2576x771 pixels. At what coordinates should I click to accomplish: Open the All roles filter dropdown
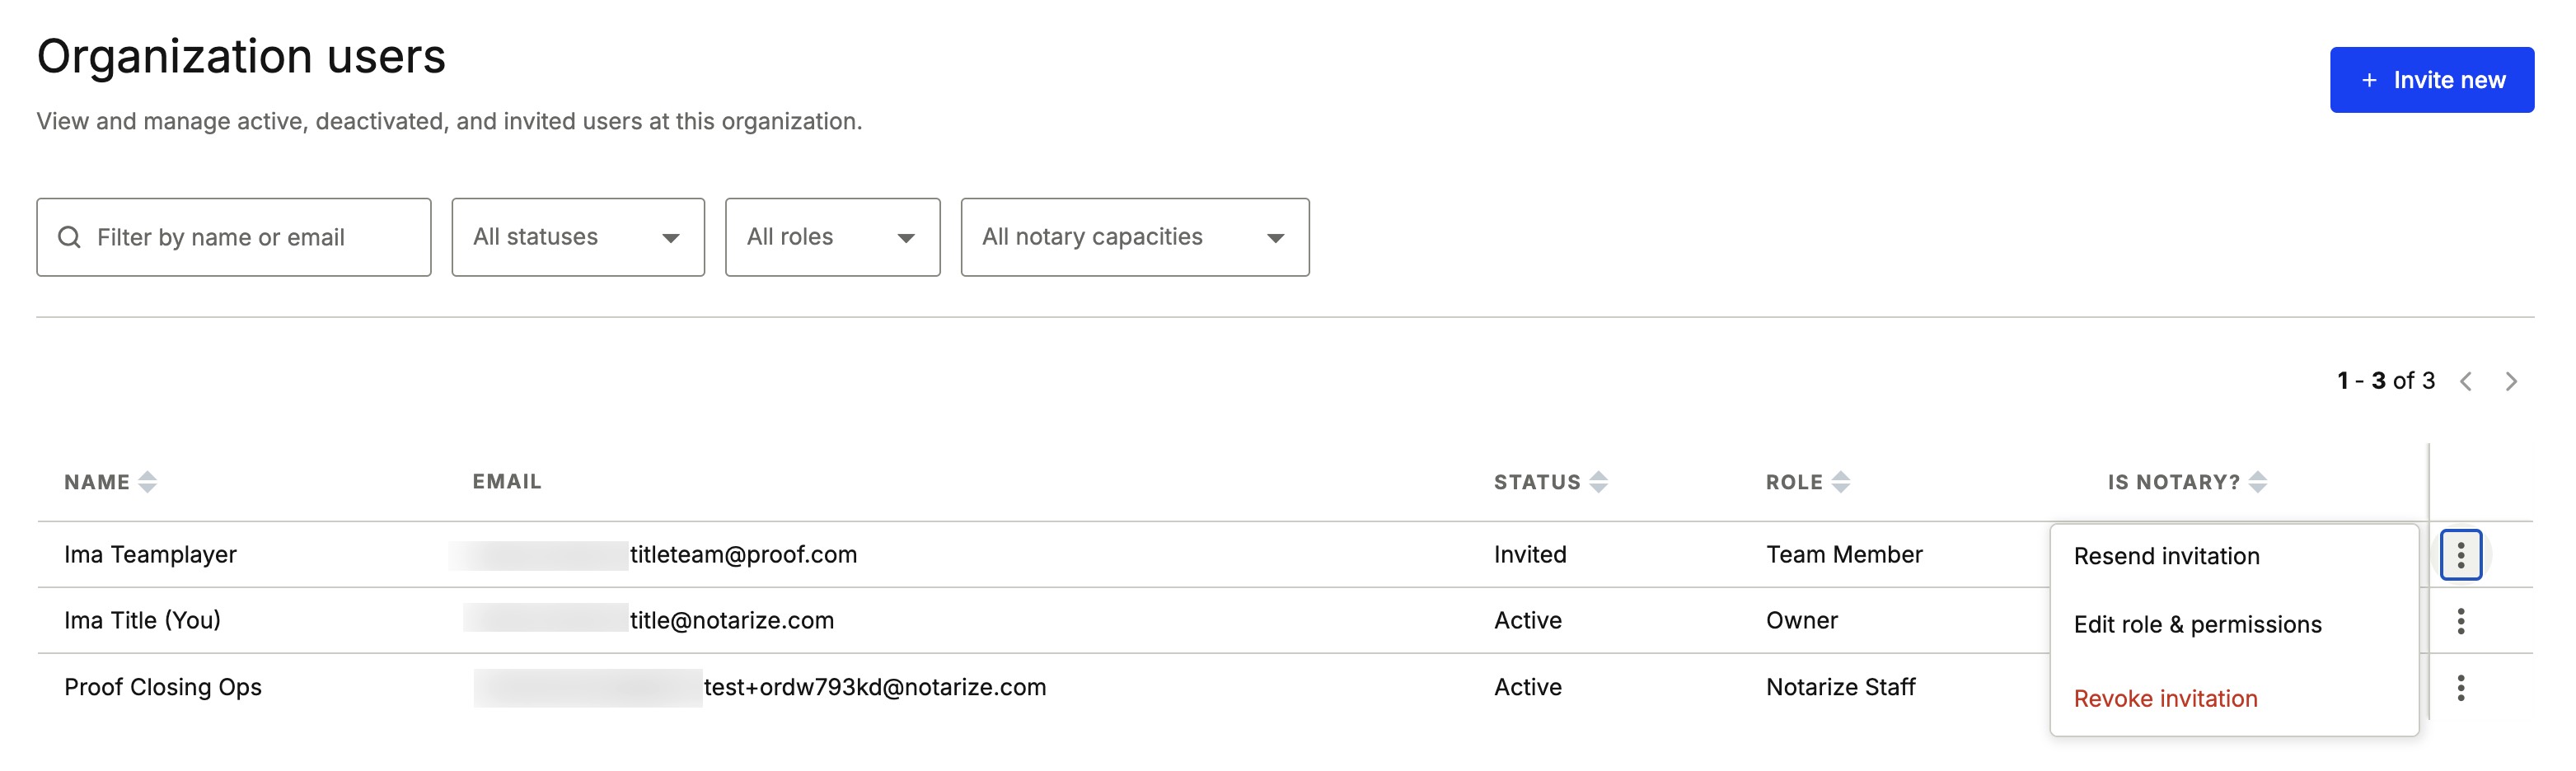point(832,237)
